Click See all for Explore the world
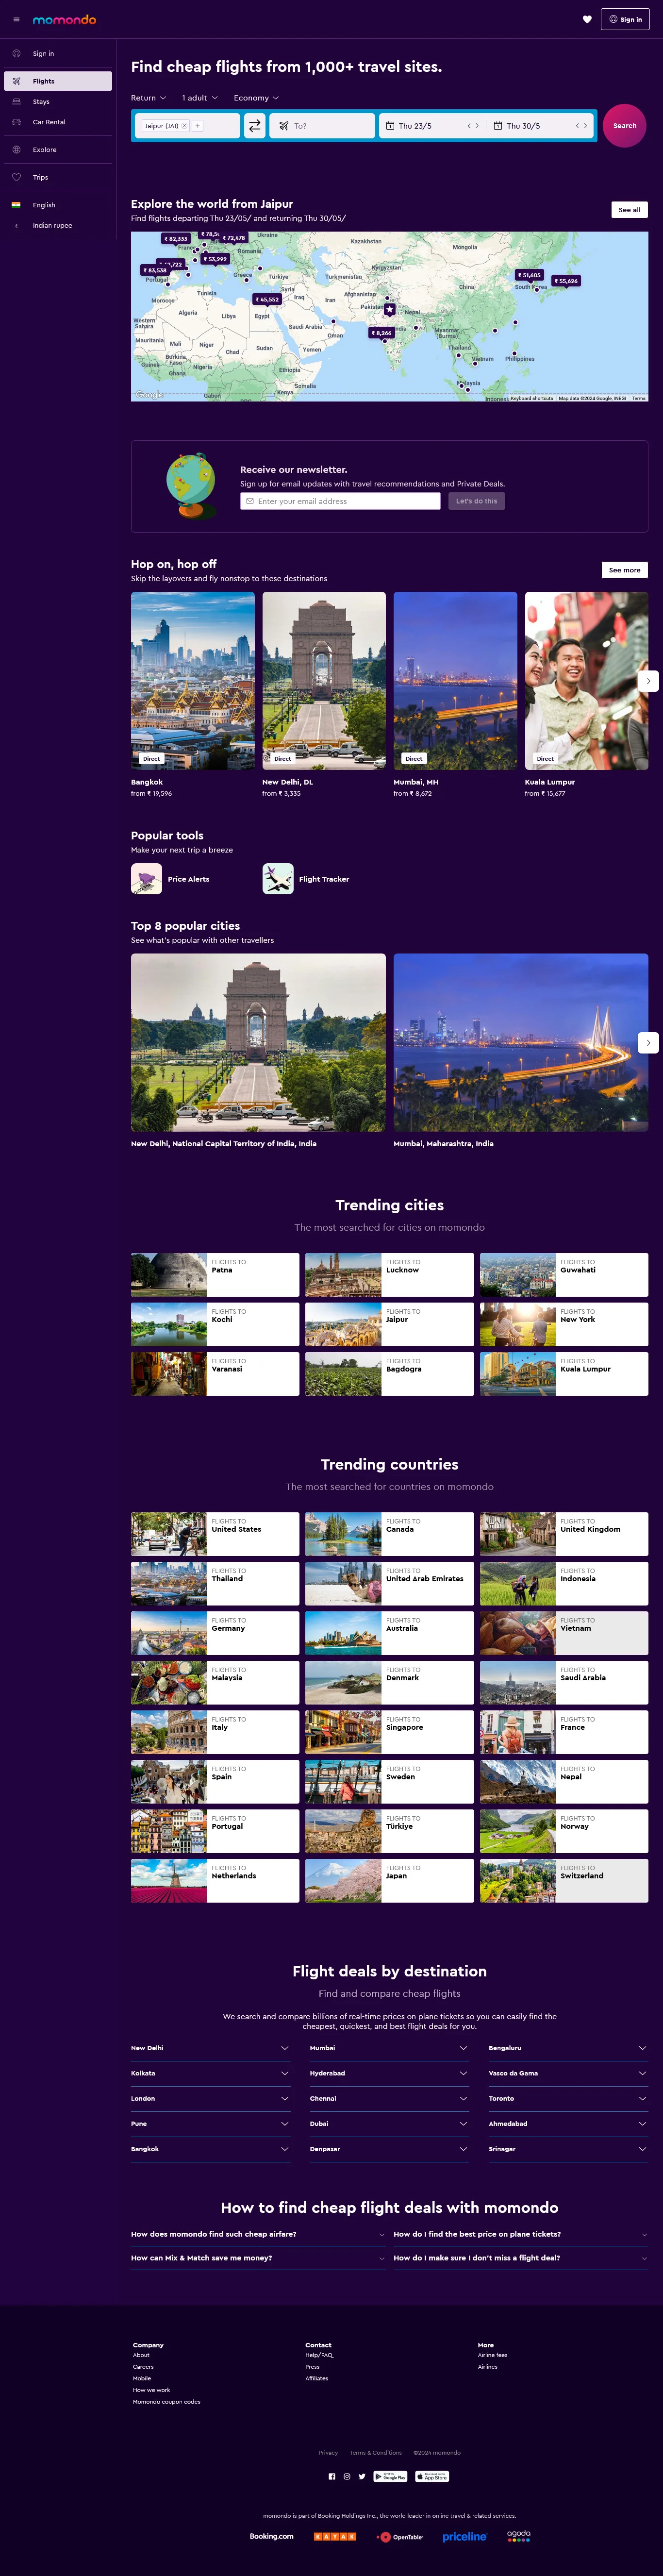The image size is (663, 2576). [630, 210]
